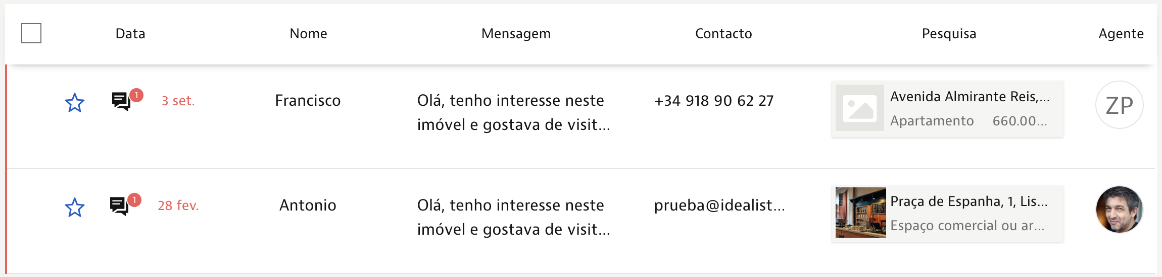
Task: Open Avenida Almirante Reis apartment card
Action: [x=947, y=109]
